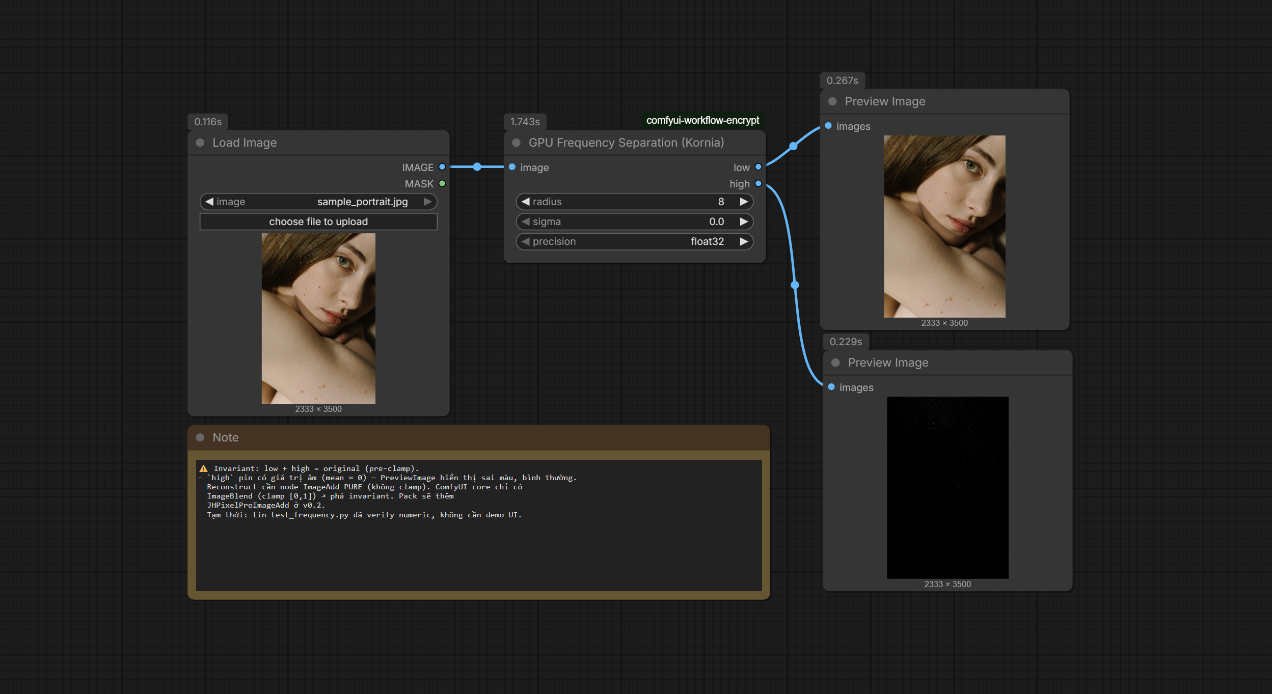Click the link midpoint on the high output wire
The image size is (1272, 694).
[x=795, y=285]
